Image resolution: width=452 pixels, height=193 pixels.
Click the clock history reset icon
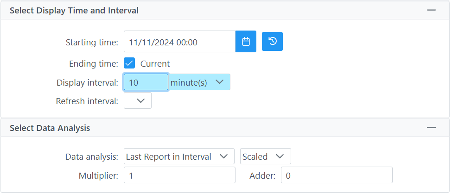coord(272,41)
